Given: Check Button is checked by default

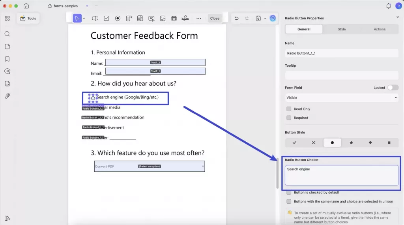Looking at the screenshot, I should tap(289, 193).
